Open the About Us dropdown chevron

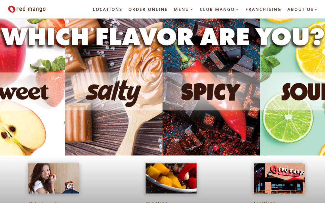316,9
